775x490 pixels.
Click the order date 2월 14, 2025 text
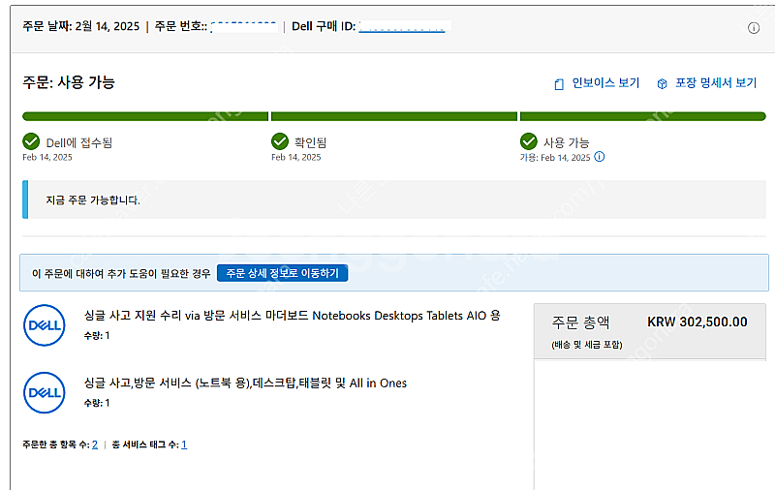click(x=108, y=26)
